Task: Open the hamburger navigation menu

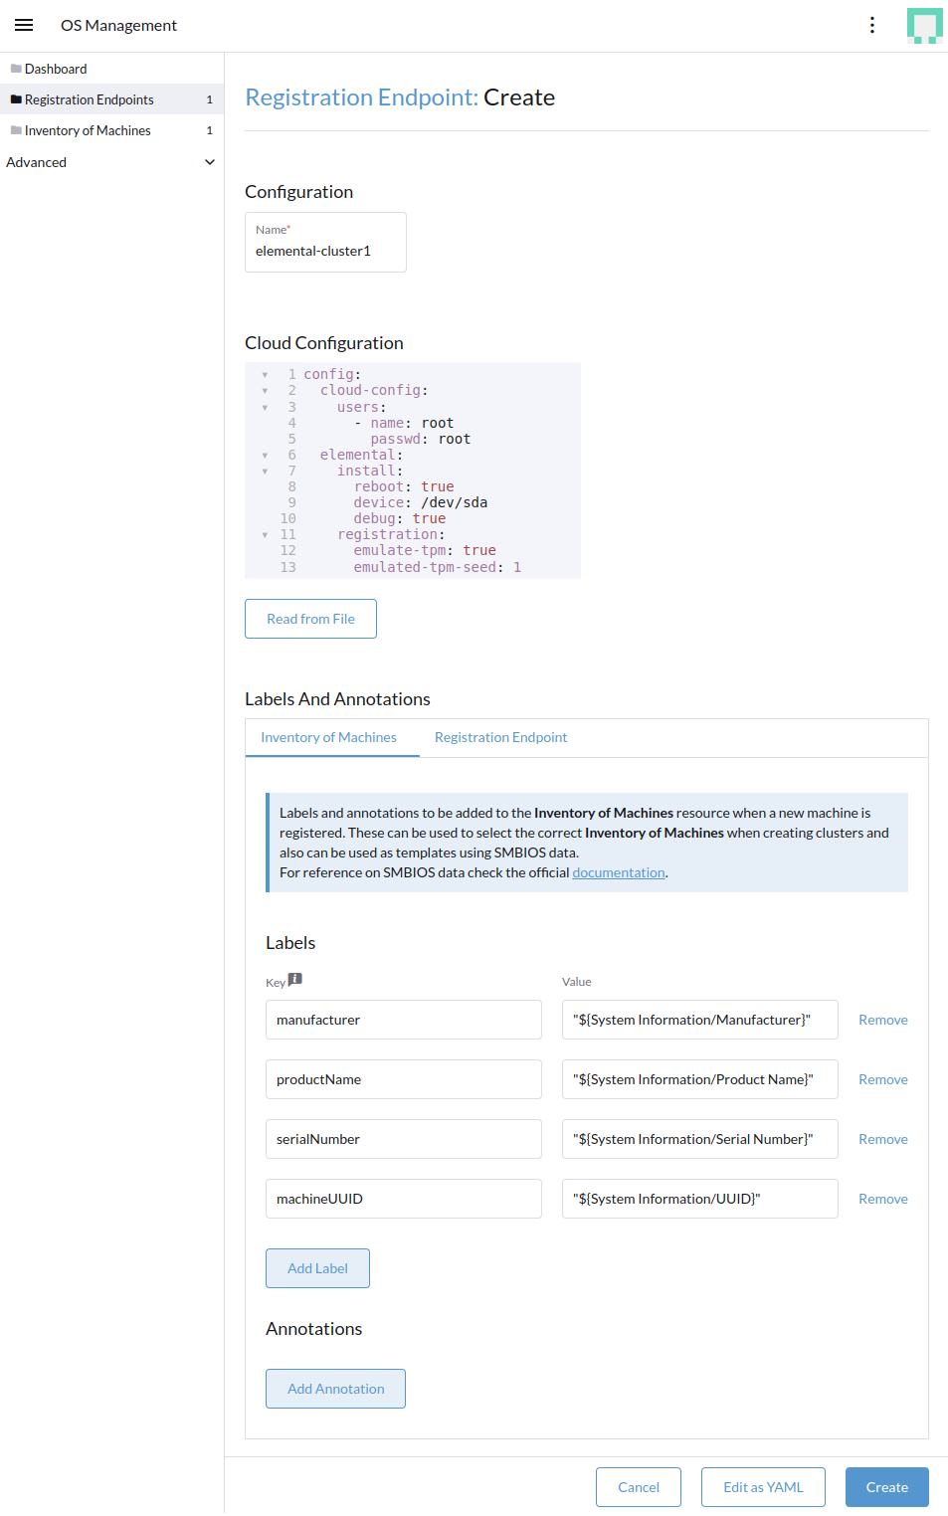Action: 24,25
